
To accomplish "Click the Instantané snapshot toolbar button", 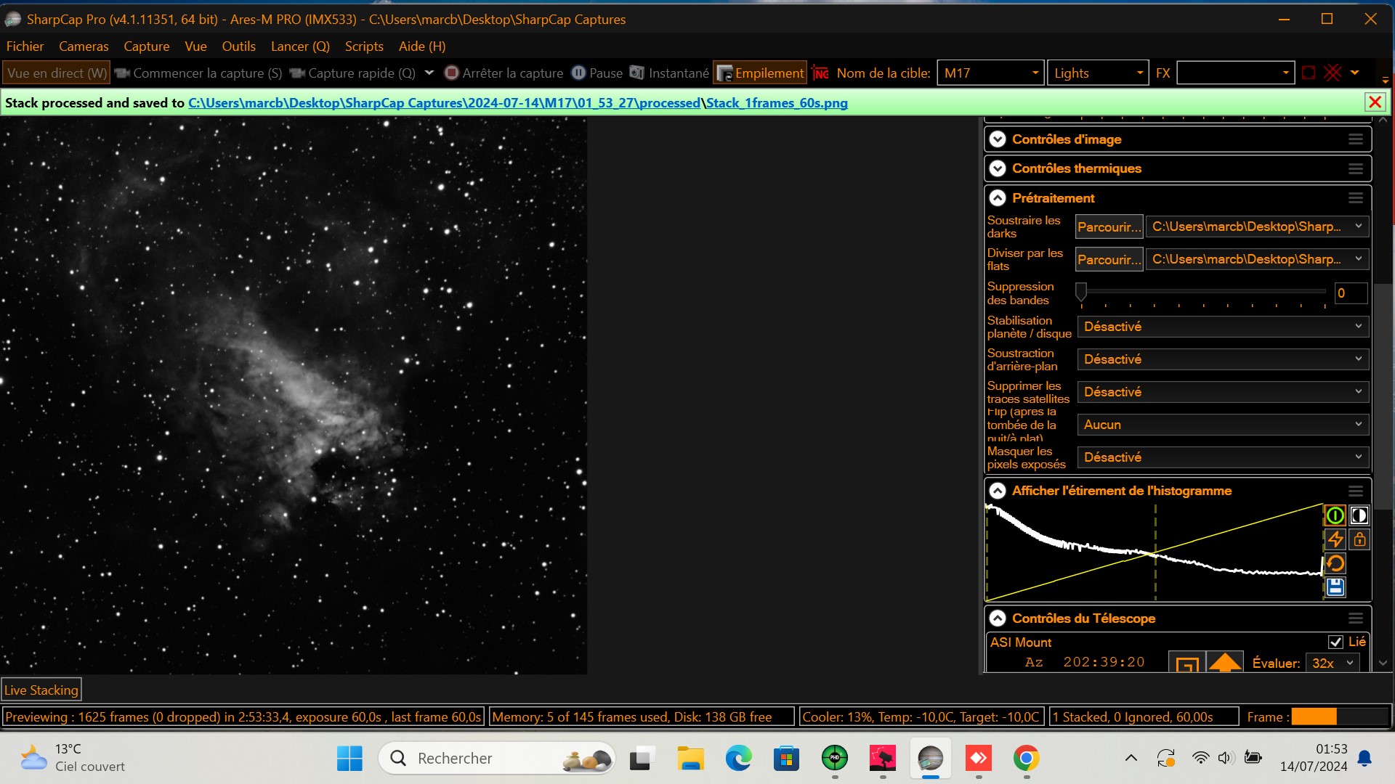I will tap(669, 73).
